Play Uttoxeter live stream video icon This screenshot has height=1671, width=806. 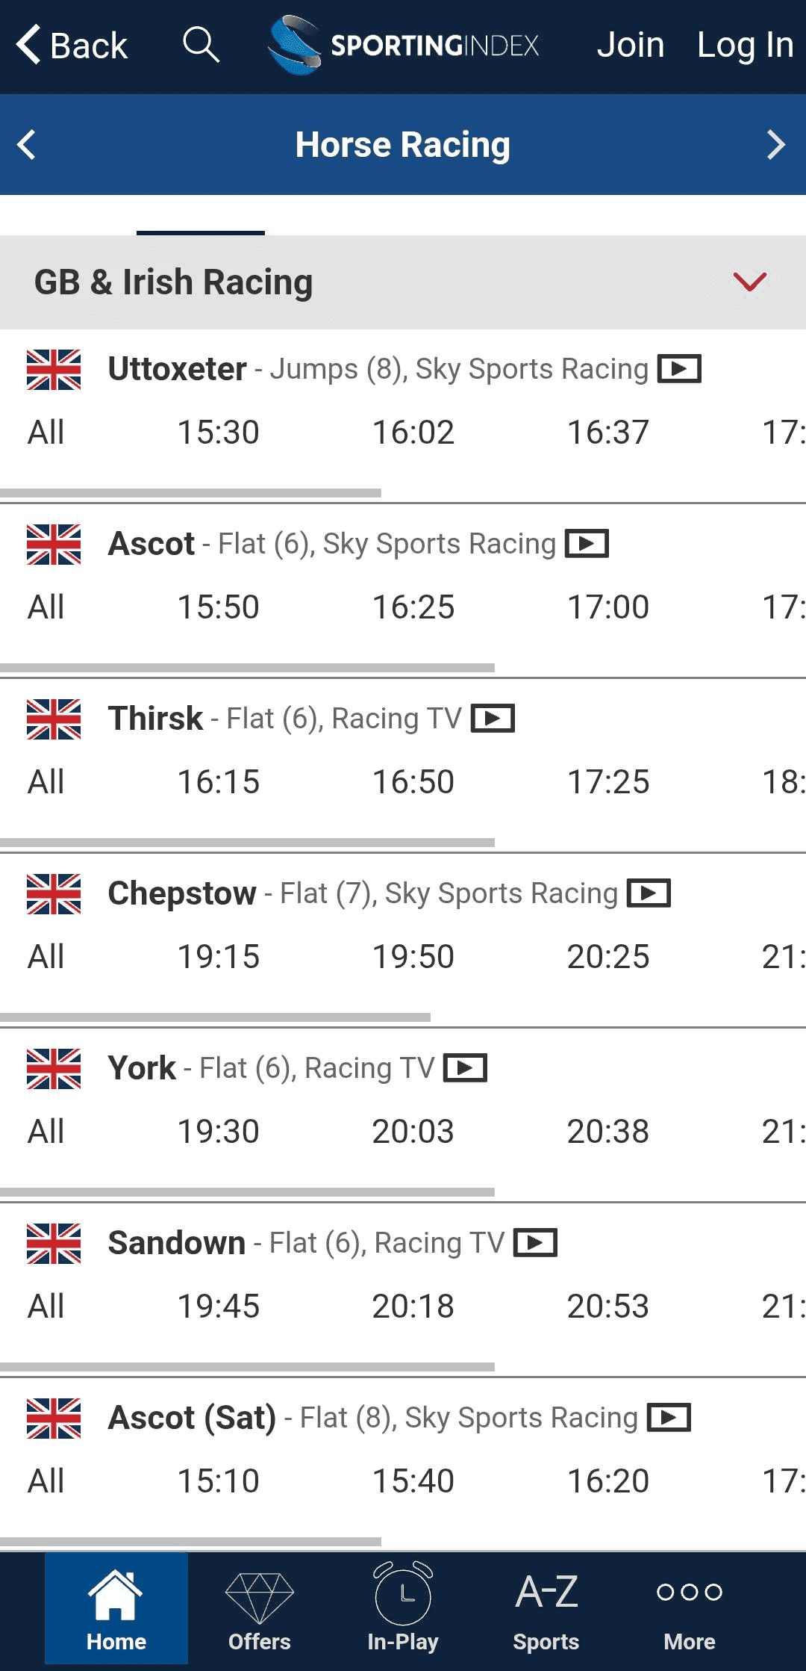point(678,369)
